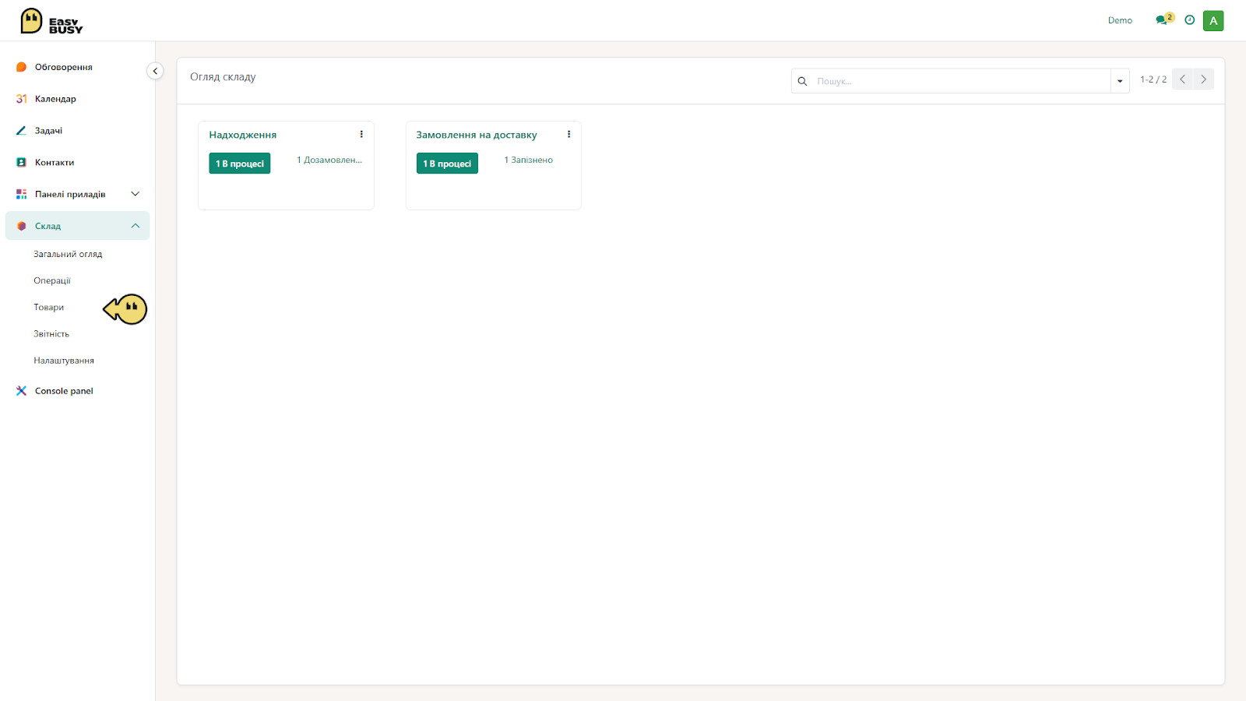The height and width of the screenshot is (701, 1246).
Task: Click the search magnifier icon
Action: tap(802, 81)
